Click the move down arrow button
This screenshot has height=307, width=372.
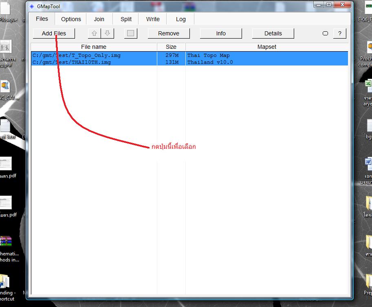coord(107,33)
